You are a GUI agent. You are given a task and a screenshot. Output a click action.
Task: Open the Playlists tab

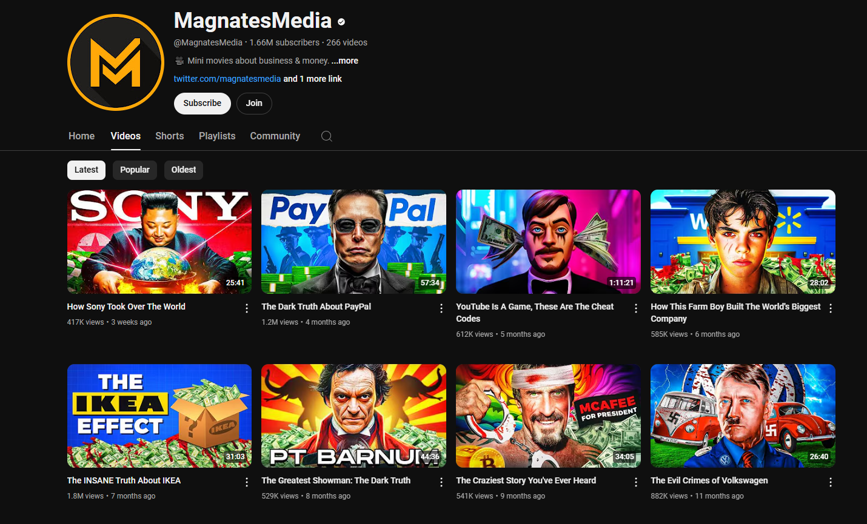[217, 136]
